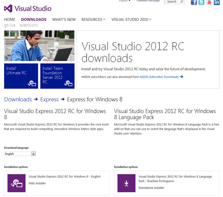The width and height of the screenshot is (223, 197).
Task: Click Translate this page link
Action: click(148, 1)
